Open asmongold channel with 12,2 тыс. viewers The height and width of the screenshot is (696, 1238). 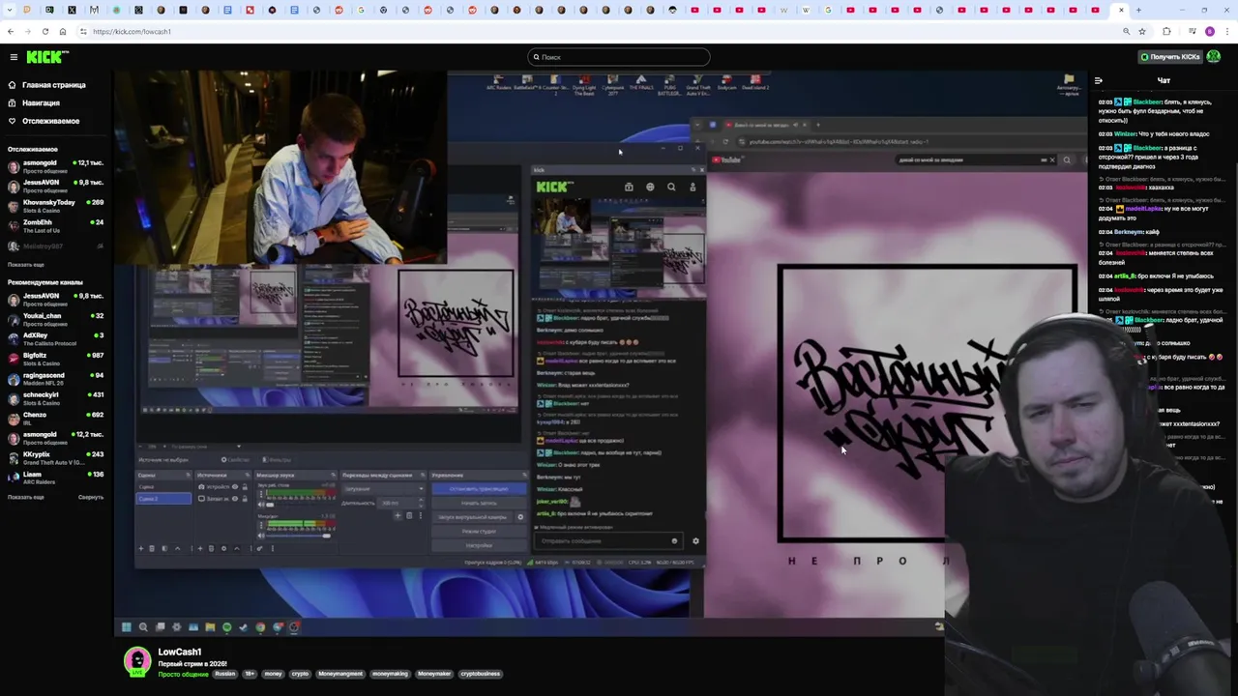(x=58, y=438)
